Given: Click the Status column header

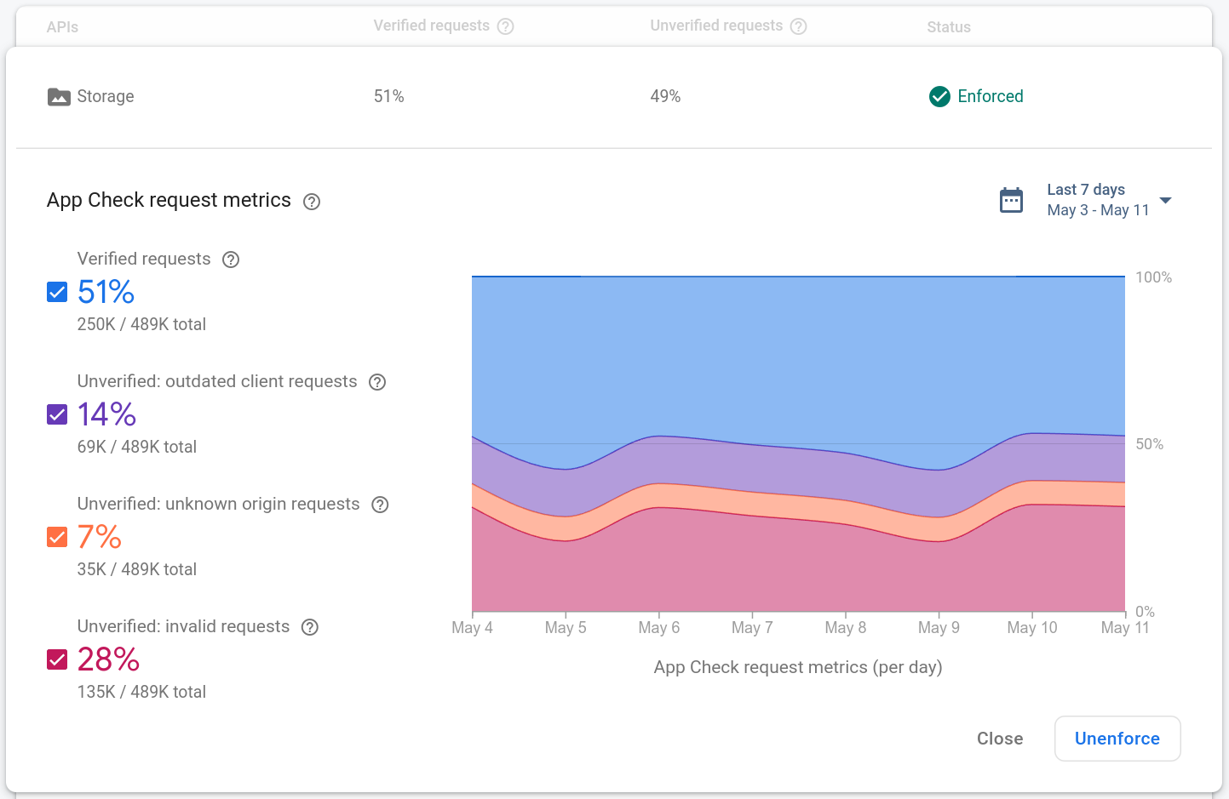Looking at the screenshot, I should click(948, 26).
